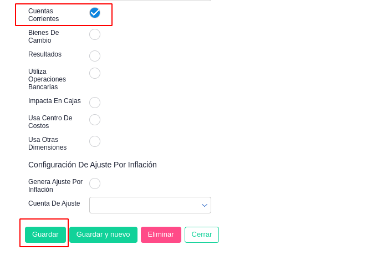This screenshot has width=377, height=255.
Task: Check the Impacta En Cajas checkbox
Action: point(95,103)
